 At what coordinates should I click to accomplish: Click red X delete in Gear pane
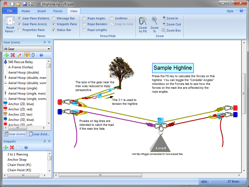pos(13,55)
